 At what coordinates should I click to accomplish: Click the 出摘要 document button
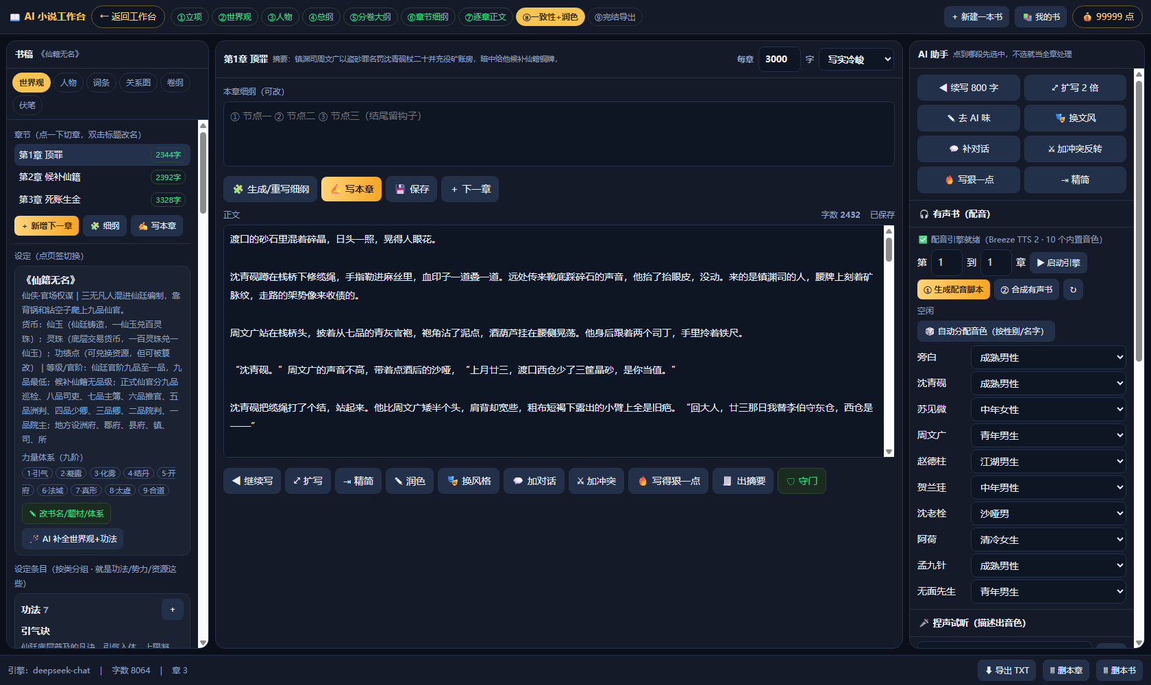point(743,481)
